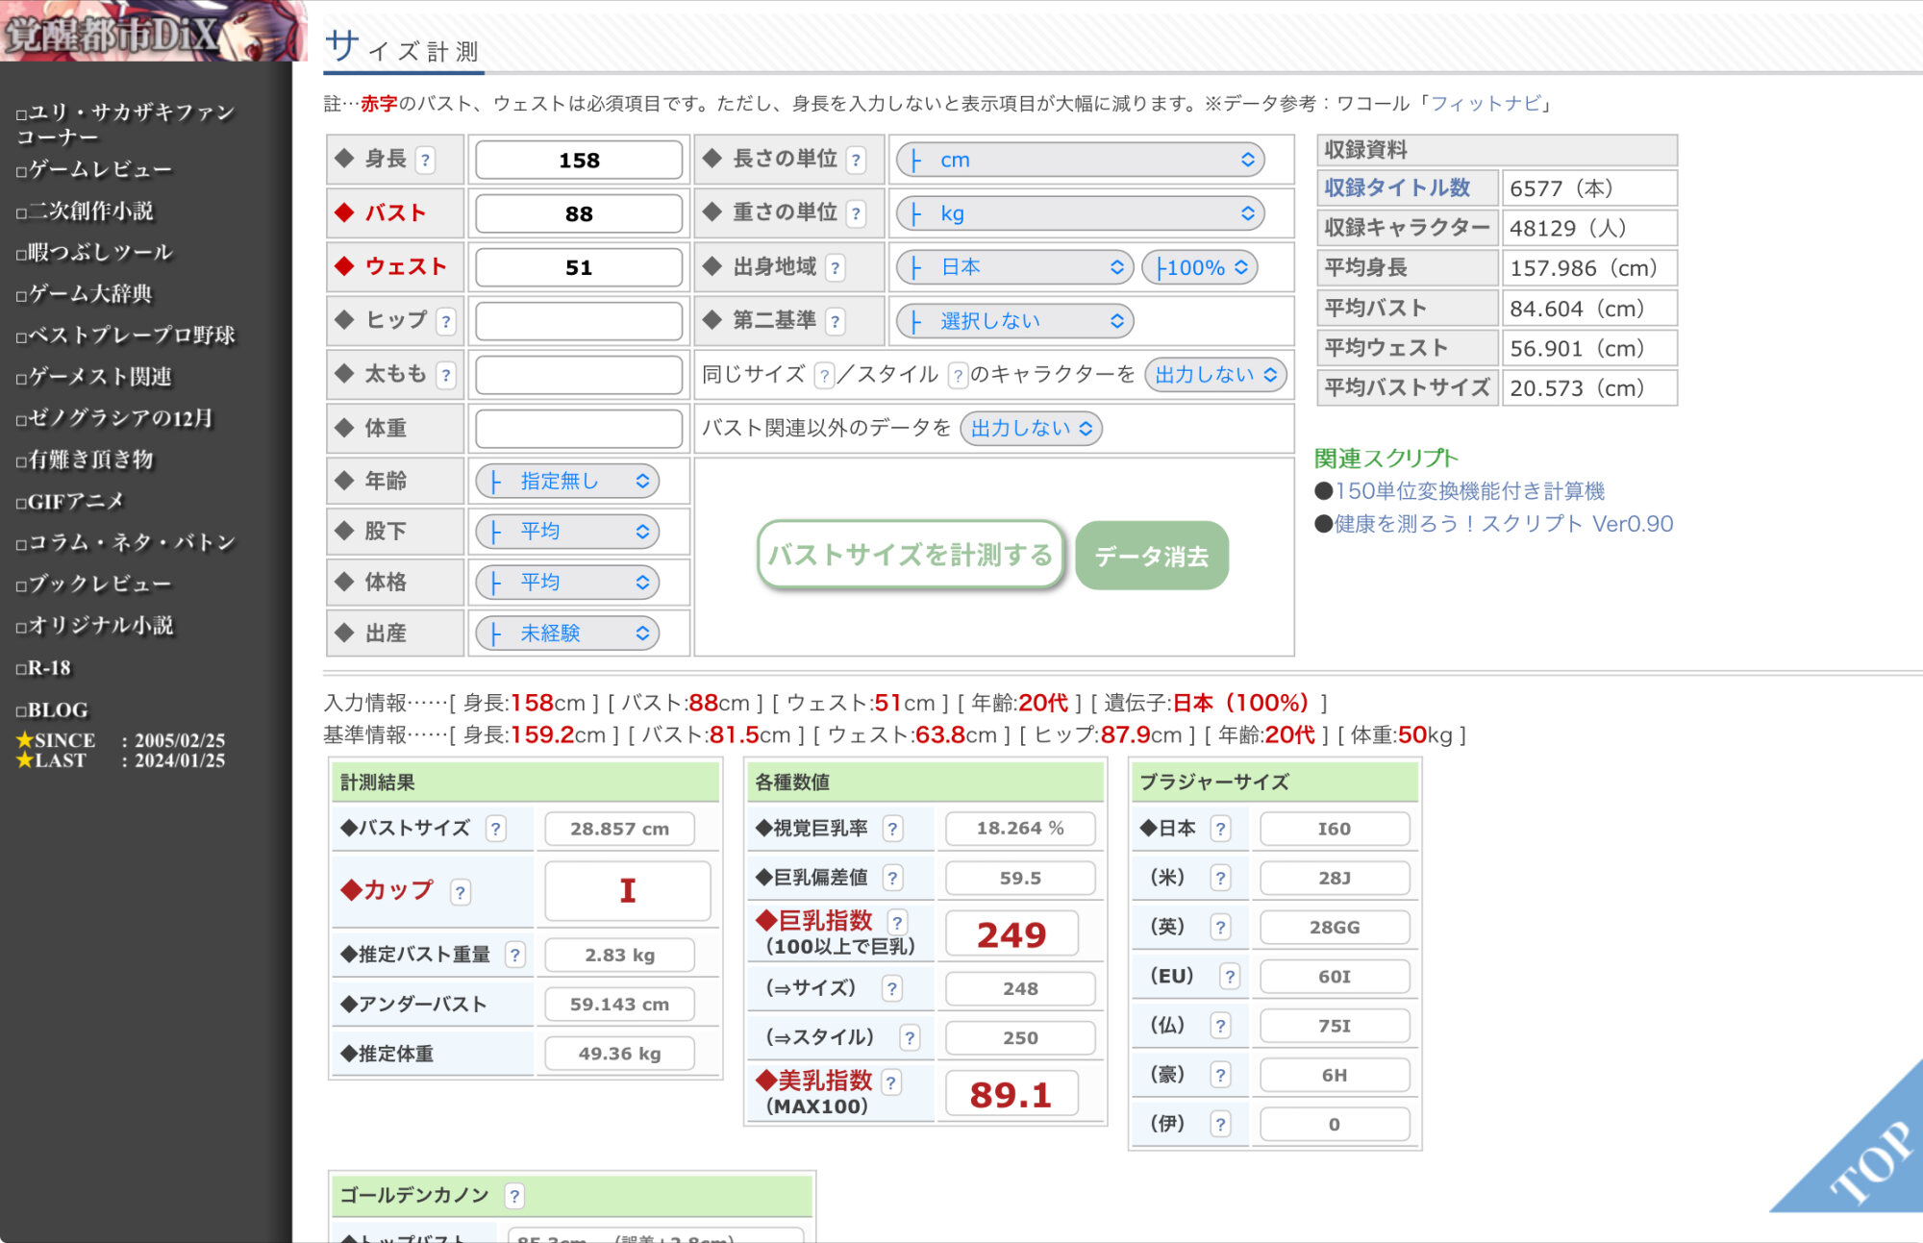Click the help icon next to 日本 bra size

coord(1220,828)
